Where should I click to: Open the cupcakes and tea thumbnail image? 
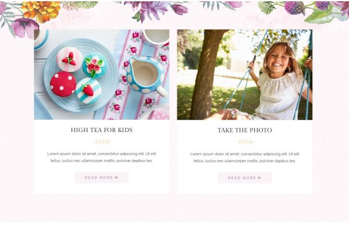(x=102, y=74)
